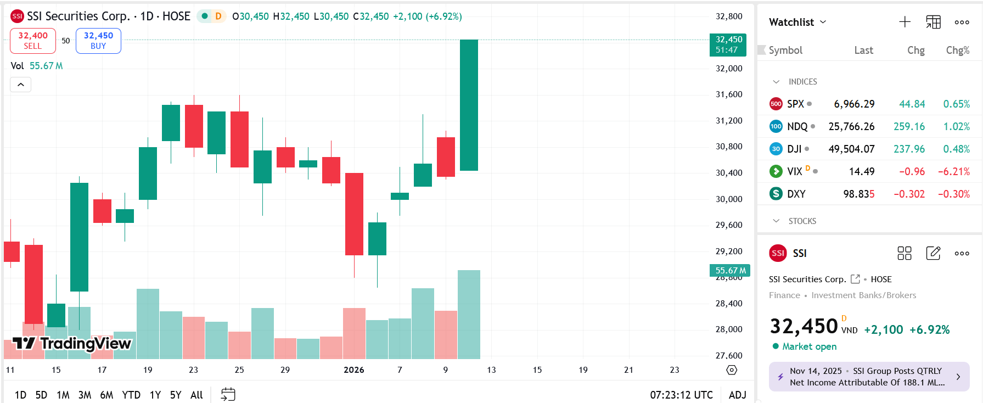Collapse the INDICES section
Viewport: 983px width, 403px height.
coord(776,81)
